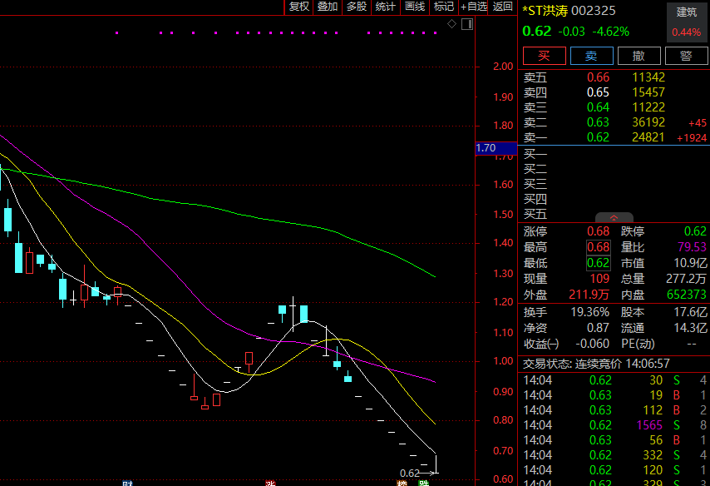Click the green 跌 event marker
710x486 pixels.
pos(423,484)
